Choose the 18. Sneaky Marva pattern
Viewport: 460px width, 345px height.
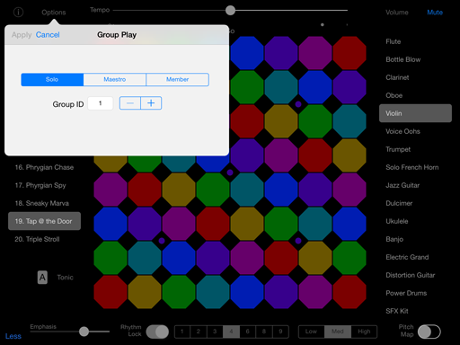click(x=44, y=203)
